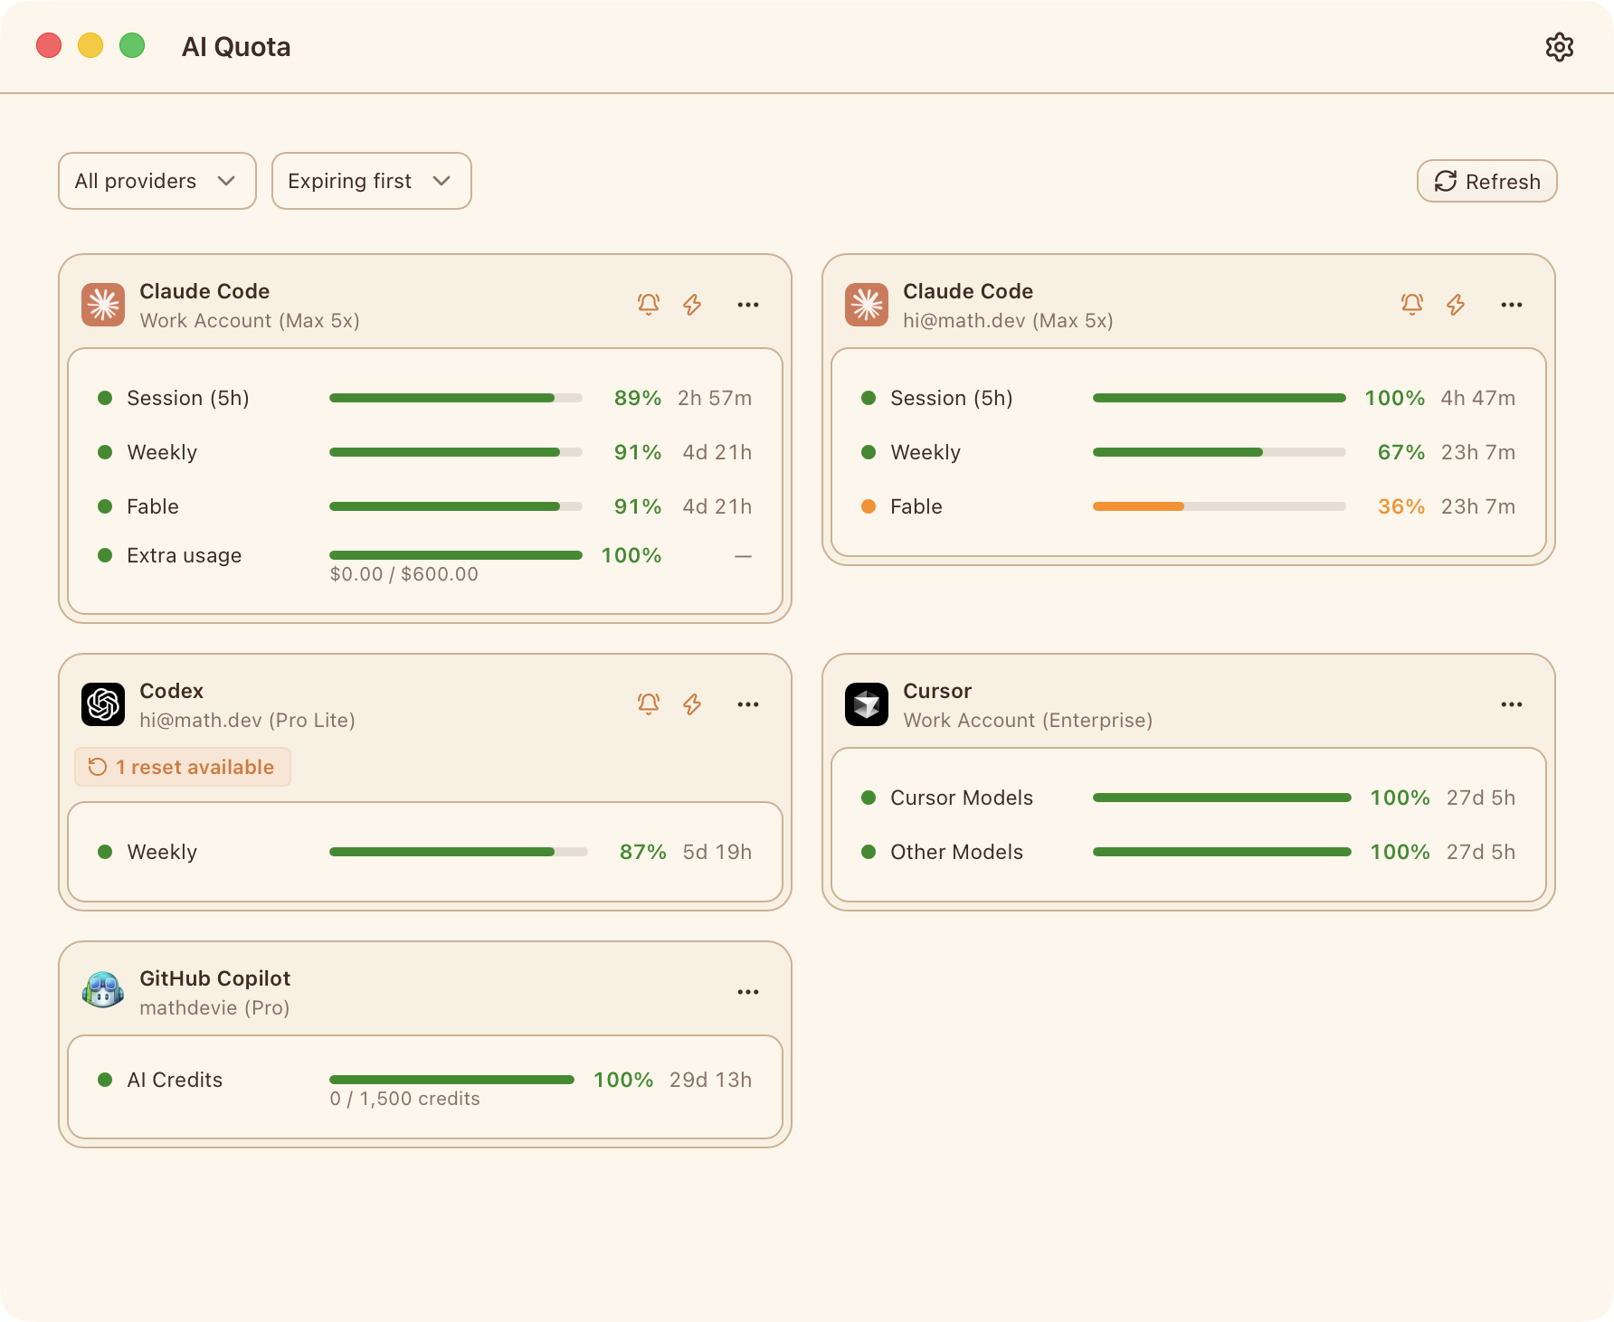This screenshot has height=1322, width=1614.
Task: Click the AI Credits label
Action: [x=175, y=1080]
